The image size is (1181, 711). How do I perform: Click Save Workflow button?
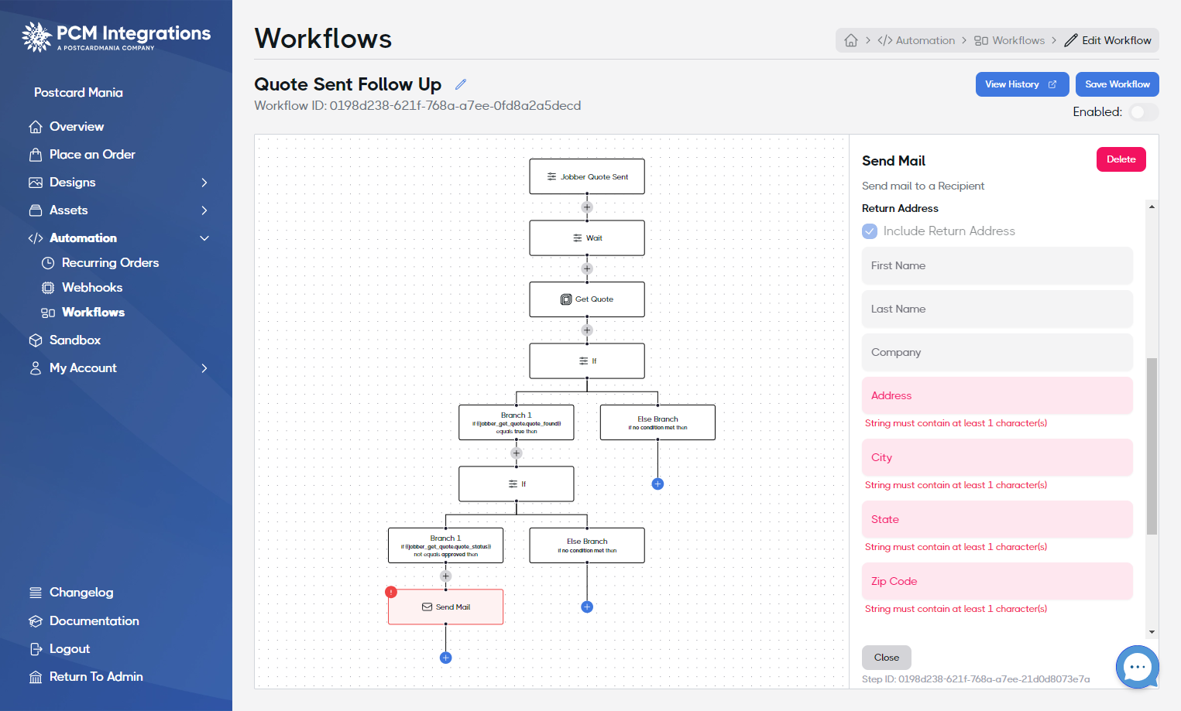coord(1117,84)
